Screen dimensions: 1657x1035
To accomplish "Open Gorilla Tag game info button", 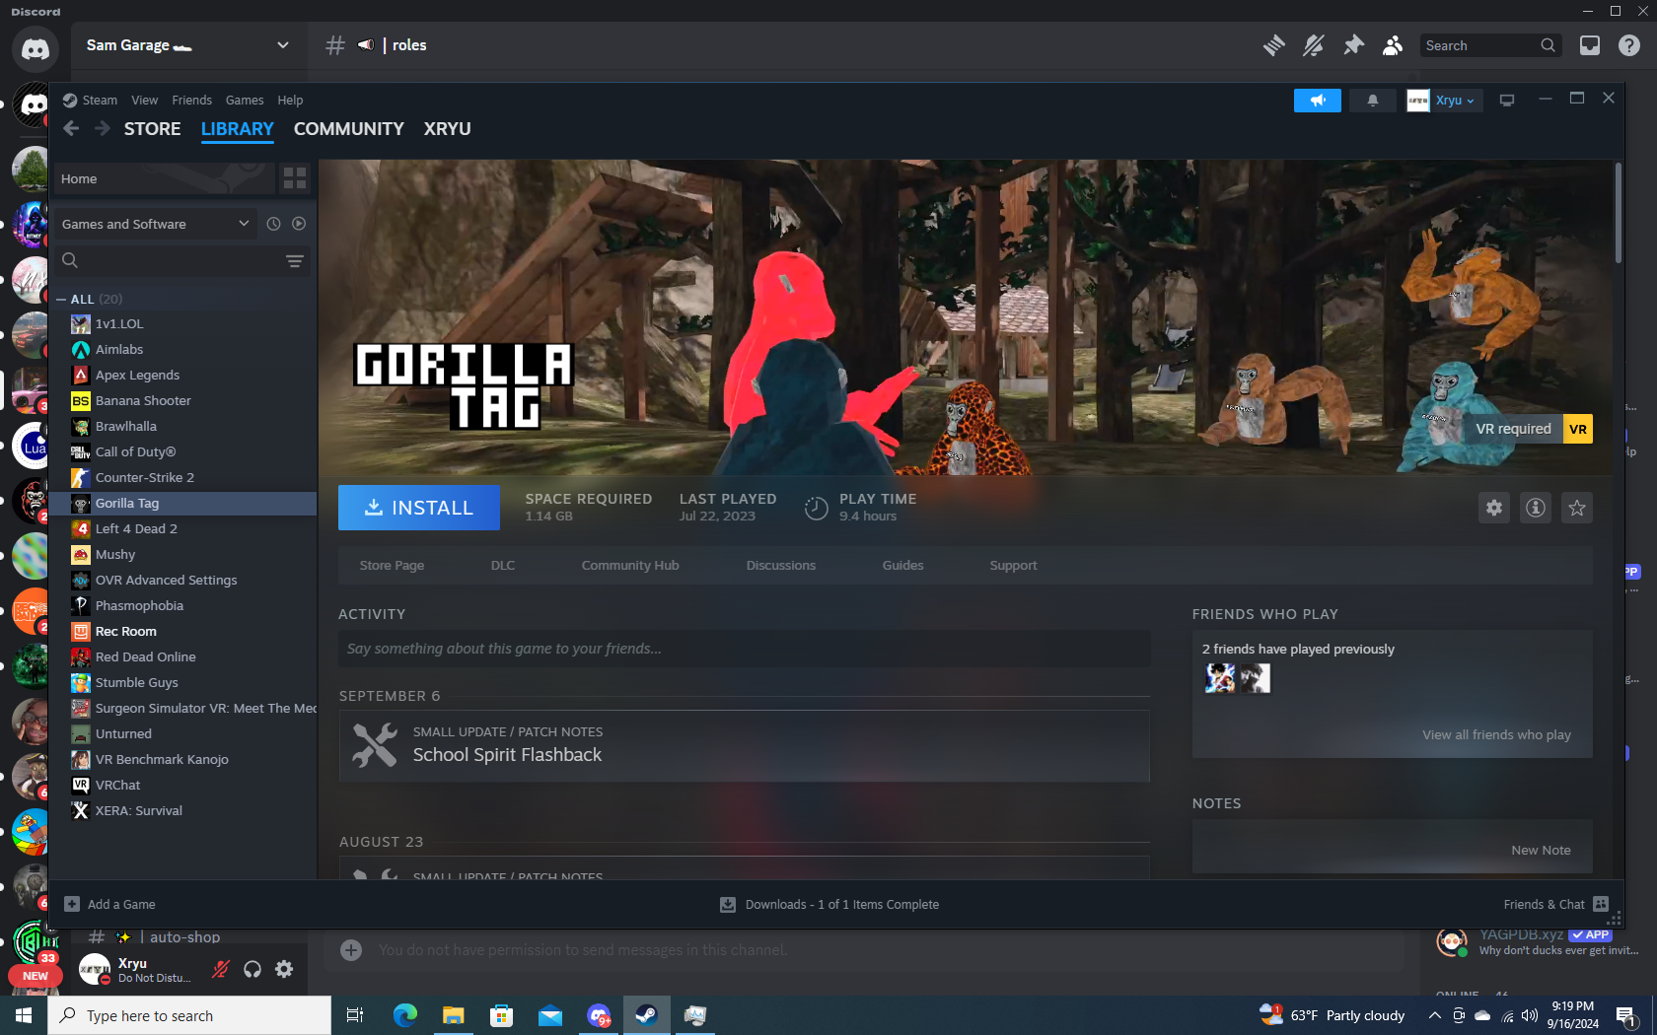I will (1536, 508).
